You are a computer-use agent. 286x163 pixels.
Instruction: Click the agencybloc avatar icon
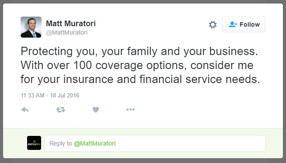tap(34, 143)
